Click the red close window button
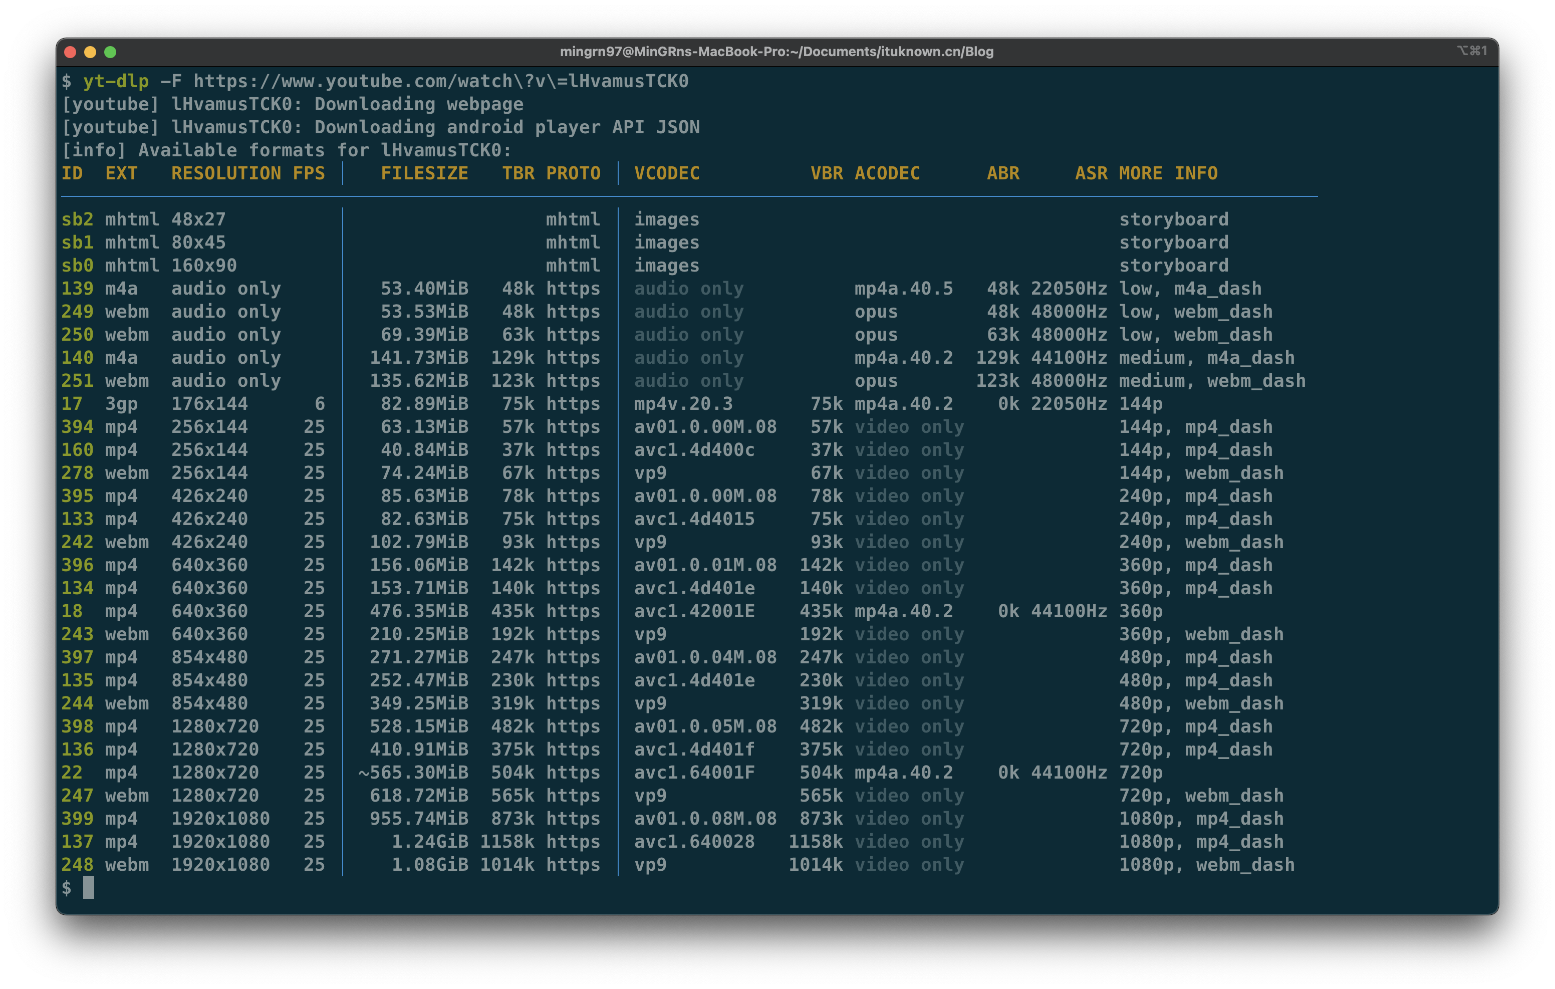Screen dimensions: 1555x989 (71, 52)
